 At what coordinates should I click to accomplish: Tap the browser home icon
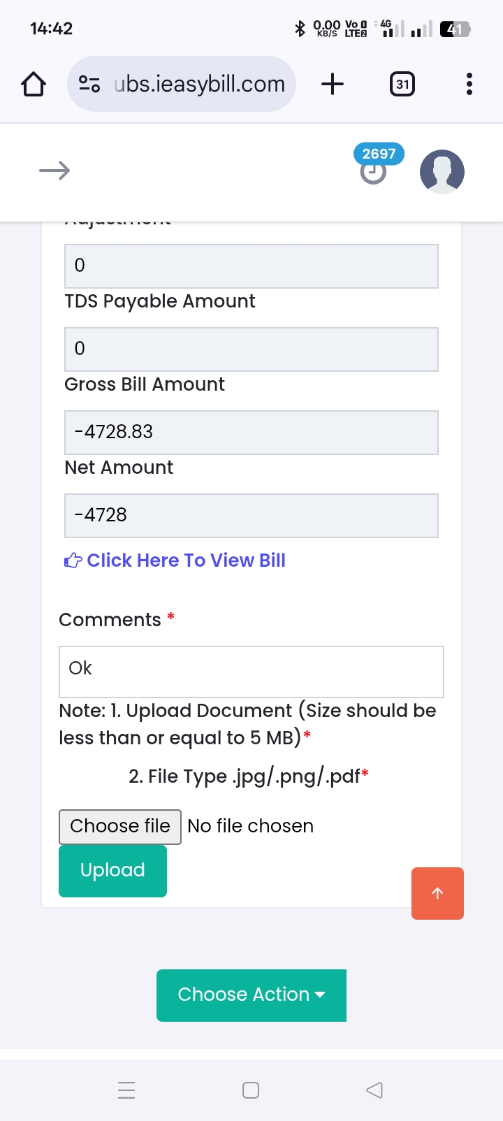click(x=34, y=85)
